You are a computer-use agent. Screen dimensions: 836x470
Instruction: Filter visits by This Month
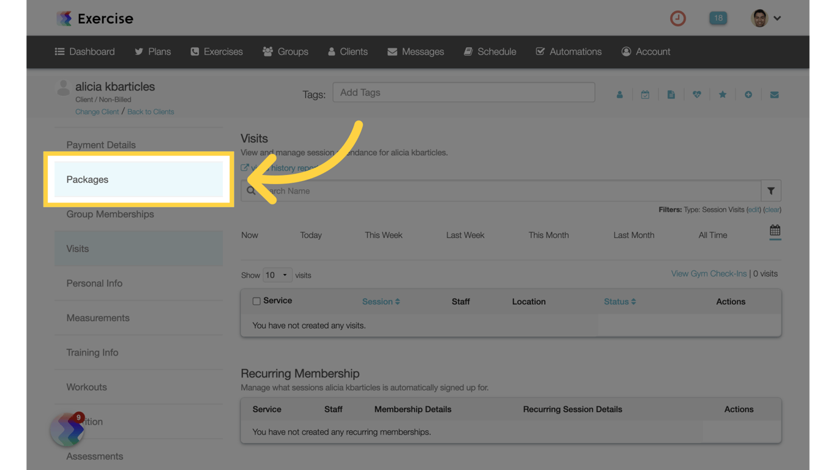point(549,235)
